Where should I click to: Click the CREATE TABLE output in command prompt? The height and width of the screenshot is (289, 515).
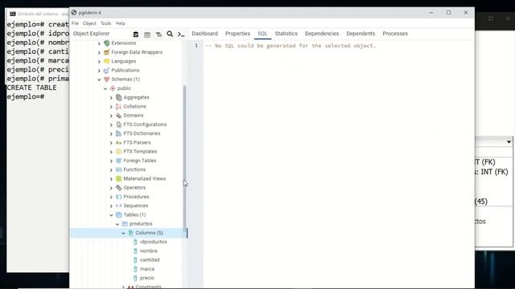(x=31, y=88)
